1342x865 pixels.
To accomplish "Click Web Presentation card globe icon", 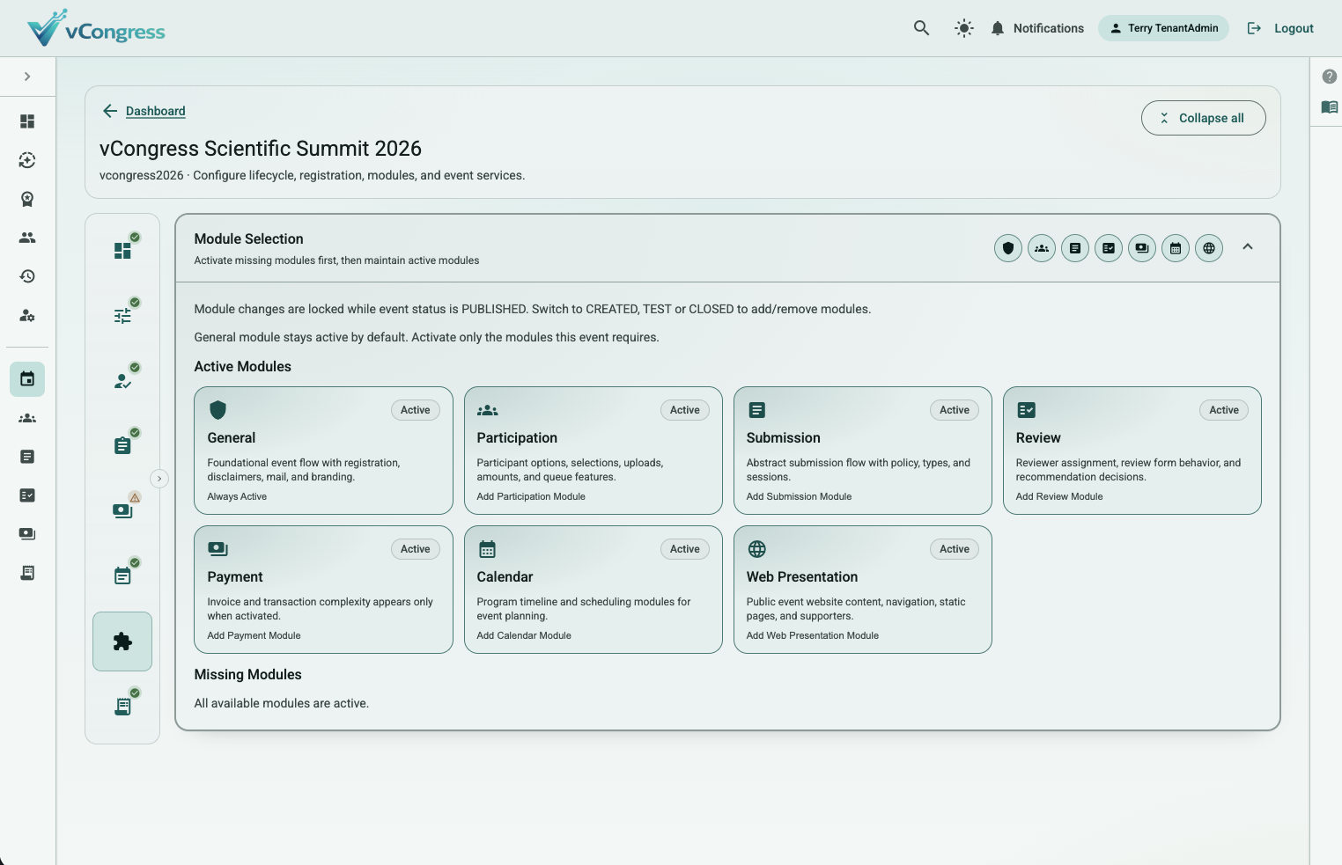I will click(x=756, y=549).
